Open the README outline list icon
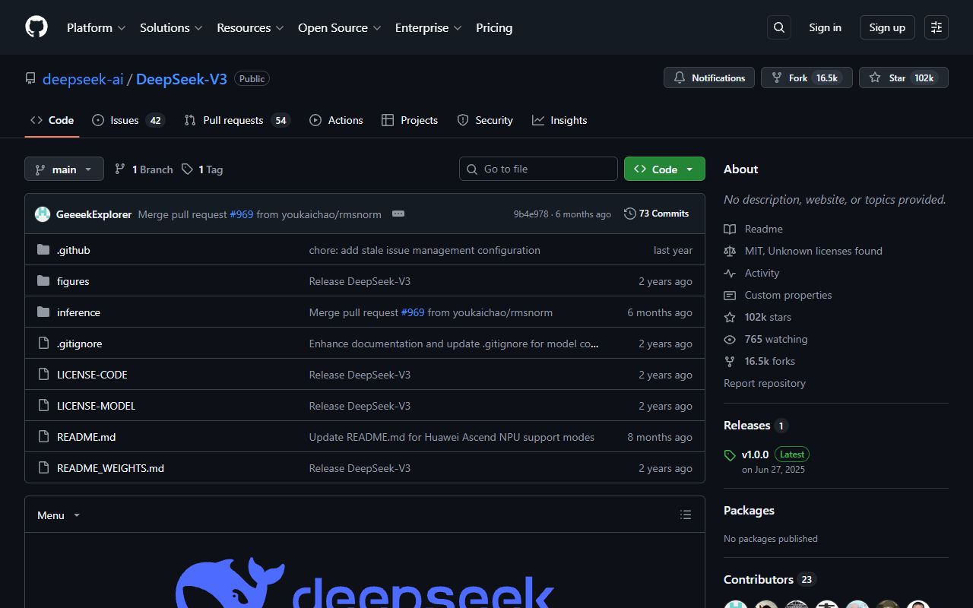This screenshot has width=973, height=608. pyautogui.click(x=686, y=515)
